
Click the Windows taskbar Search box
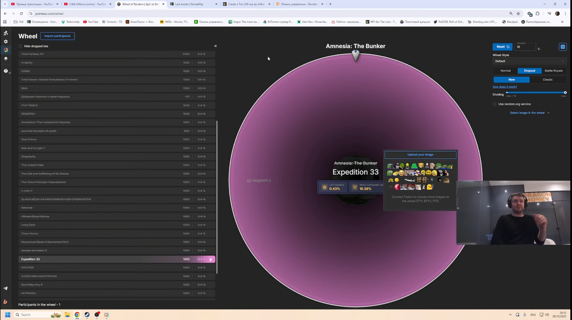[x=37, y=315]
